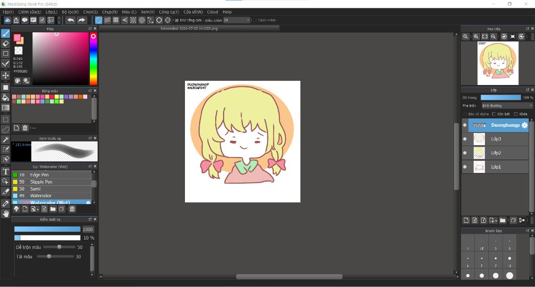This screenshot has width=535, height=287.
Task: Toggle the Khử răng cưa anti-aliasing checkbox
Action: (177, 20)
